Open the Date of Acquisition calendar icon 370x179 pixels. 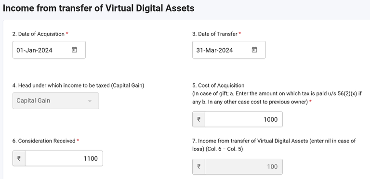click(x=74, y=50)
